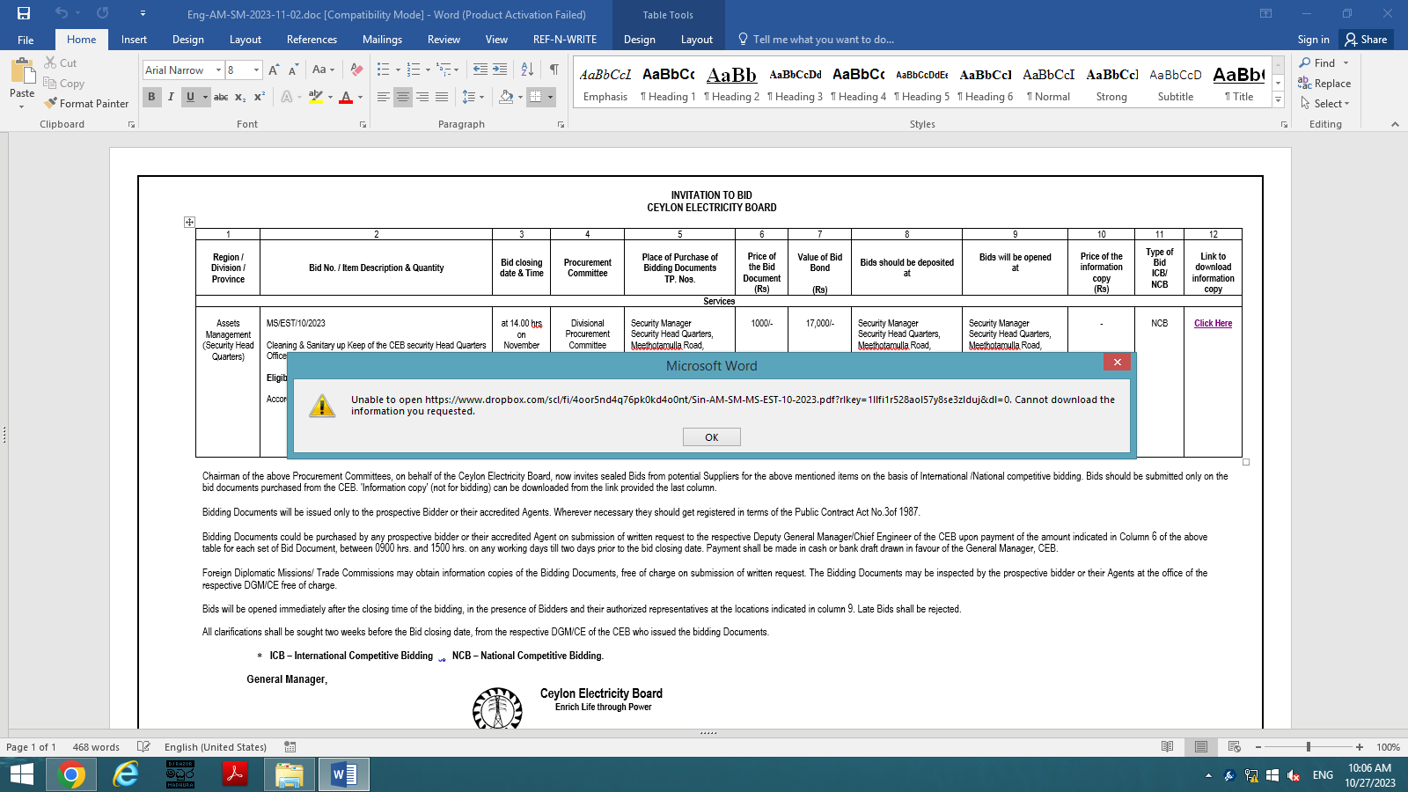Click the Replace command
1408x792 pixels.
[x=1324, y=83]
